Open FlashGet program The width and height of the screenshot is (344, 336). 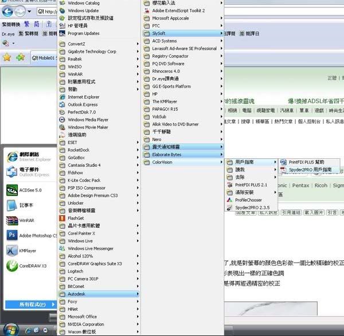coord(99,218)
